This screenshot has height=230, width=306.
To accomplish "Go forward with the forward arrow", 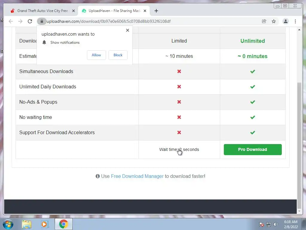I will pos(20,21).
